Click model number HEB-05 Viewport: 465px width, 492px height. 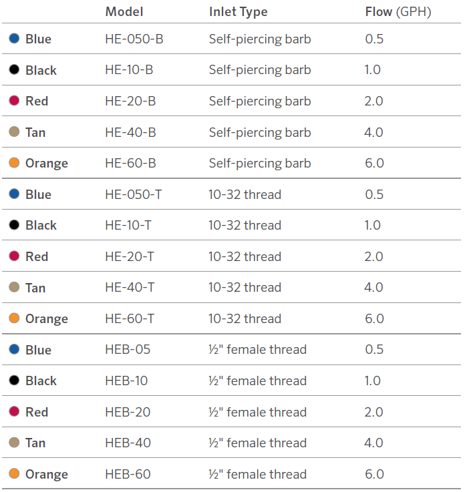click(x=128, y=350)
